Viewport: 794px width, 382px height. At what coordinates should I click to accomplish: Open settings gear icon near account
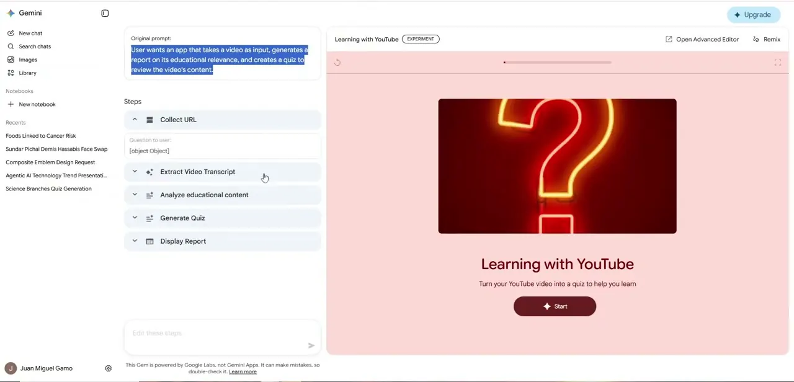[108, 368]
